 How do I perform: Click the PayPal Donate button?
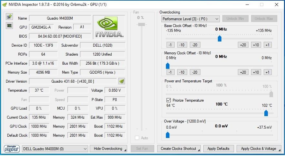pyautogui.click(x=12, y=149)
